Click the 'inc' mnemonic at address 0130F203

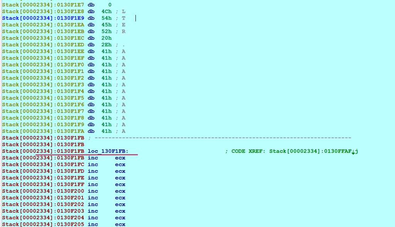[x=93, y=211]
